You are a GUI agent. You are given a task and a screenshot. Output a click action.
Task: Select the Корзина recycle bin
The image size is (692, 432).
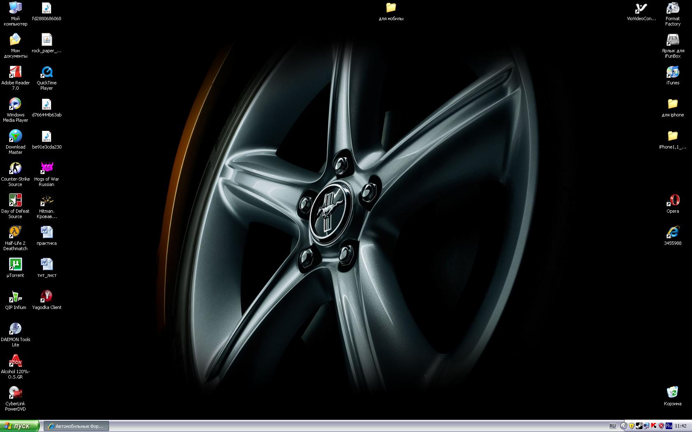[x=673, y=392]
